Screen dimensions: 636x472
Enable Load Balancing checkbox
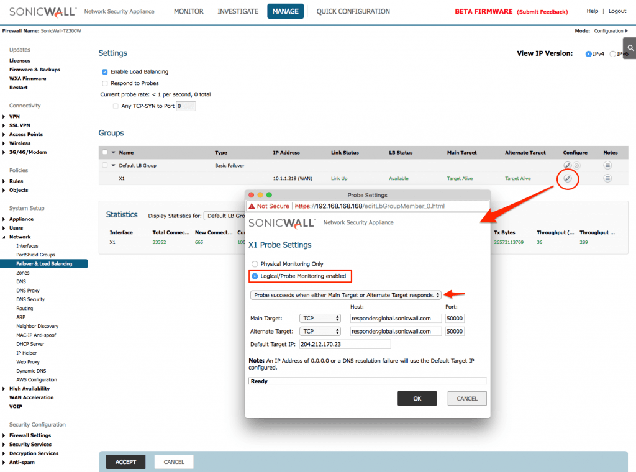[x=104, y=72]
